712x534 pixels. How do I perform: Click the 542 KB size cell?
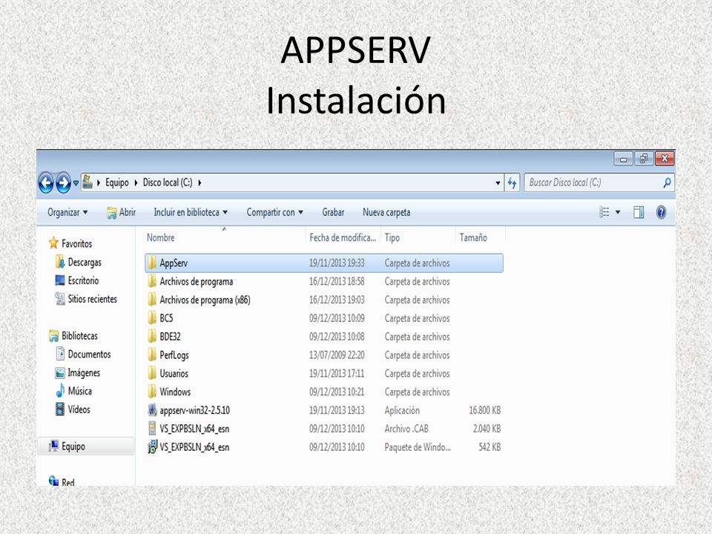pos(489,446)
